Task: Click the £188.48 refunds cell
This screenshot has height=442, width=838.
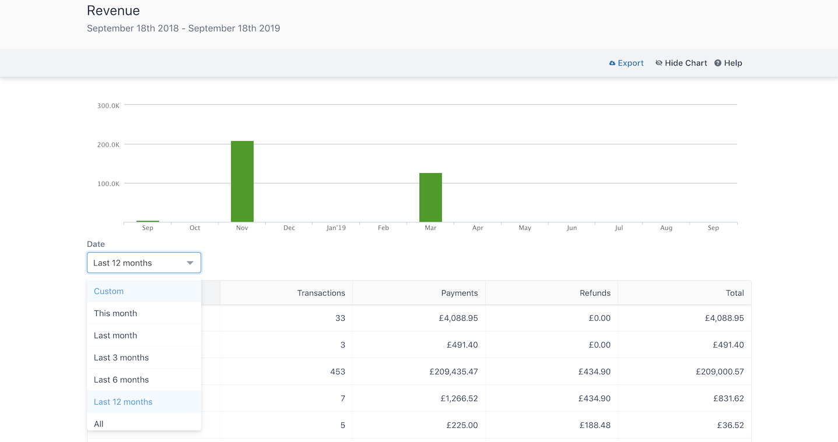Action: pyautogui.click(x=552, y=425)
